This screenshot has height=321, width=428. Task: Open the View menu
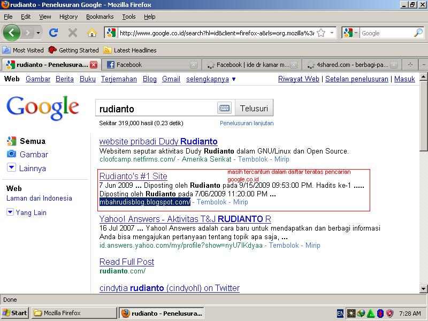(45, 17)
